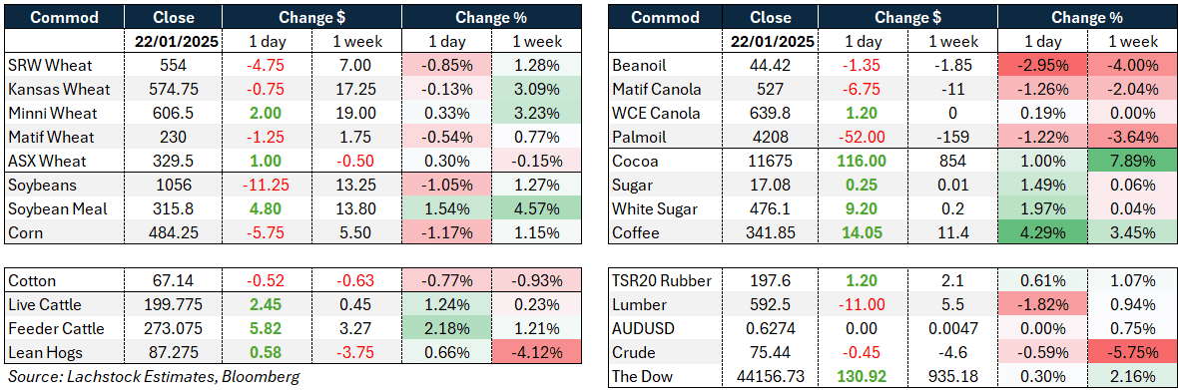Click the left table 22/01/2025 date cell
The image size is (1178, 390).
click(174, 42)
